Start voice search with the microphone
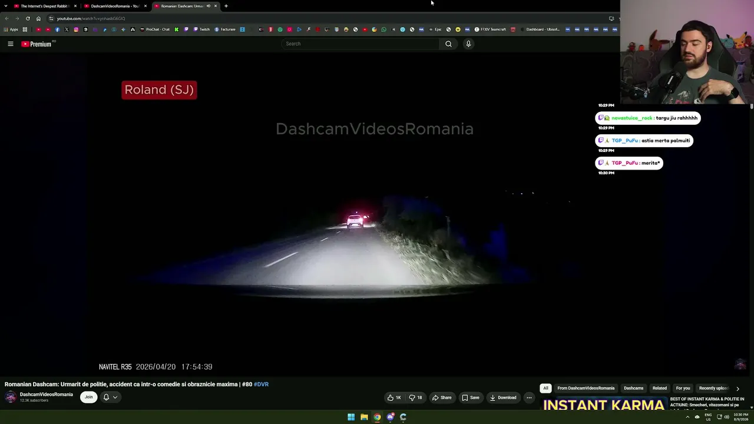The image size is (754, 424). pyautogui.click(x=468, y=44)
